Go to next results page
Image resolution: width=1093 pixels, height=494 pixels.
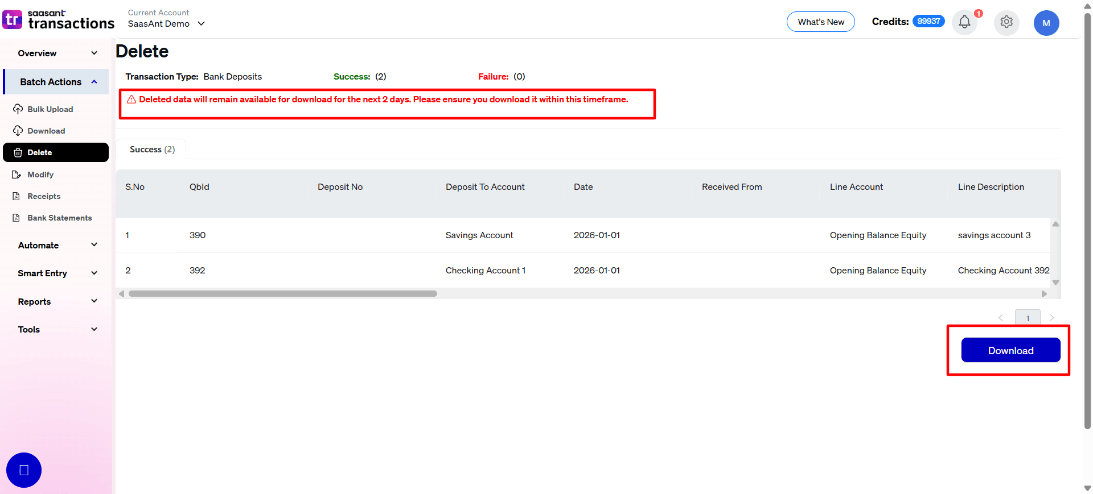coord(1052,318)
